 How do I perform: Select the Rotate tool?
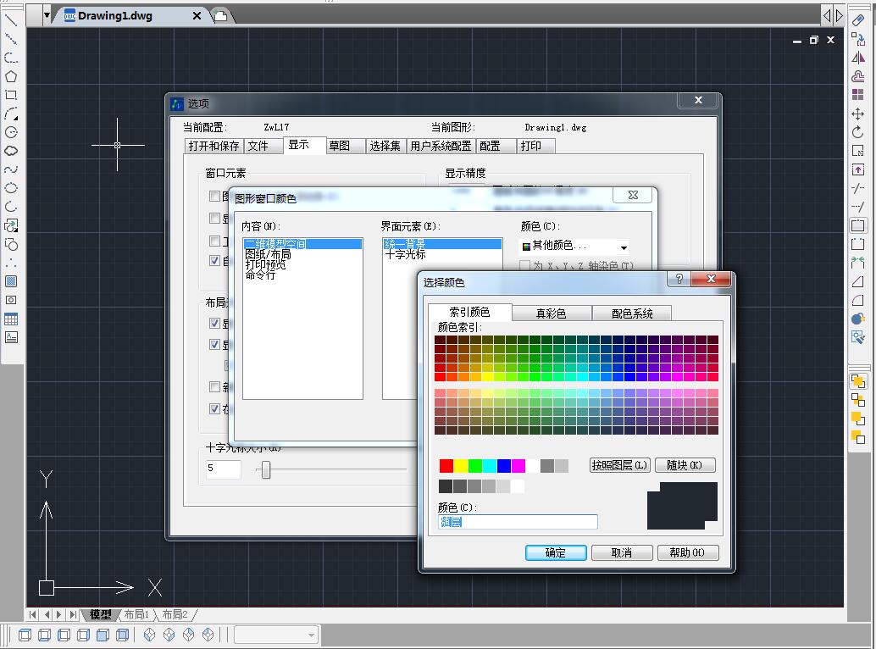pyautogui.click(x=858, y=132)
